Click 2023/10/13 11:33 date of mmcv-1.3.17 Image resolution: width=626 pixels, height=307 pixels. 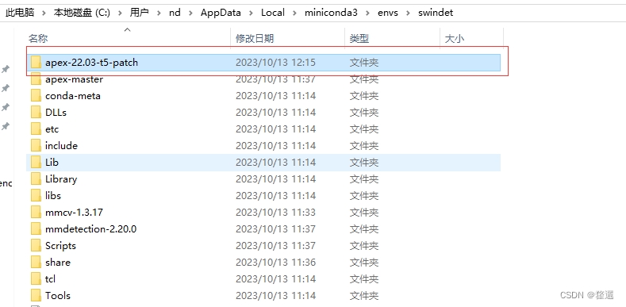(275, 212)
